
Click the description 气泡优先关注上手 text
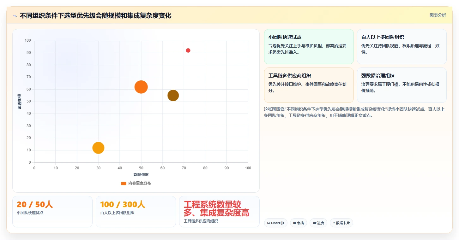coord(307,49)
